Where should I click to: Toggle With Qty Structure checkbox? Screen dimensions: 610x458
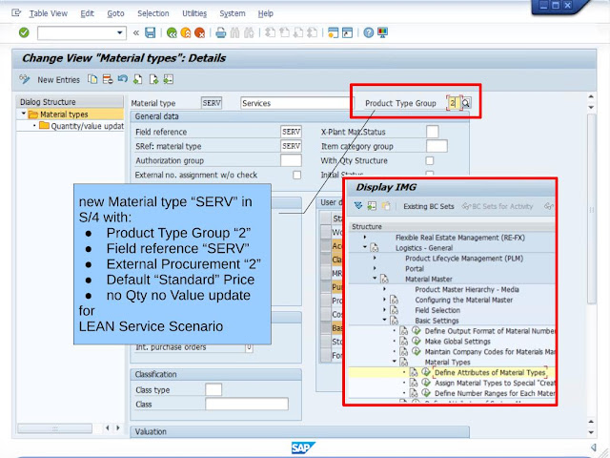click(x=430, y=160)
